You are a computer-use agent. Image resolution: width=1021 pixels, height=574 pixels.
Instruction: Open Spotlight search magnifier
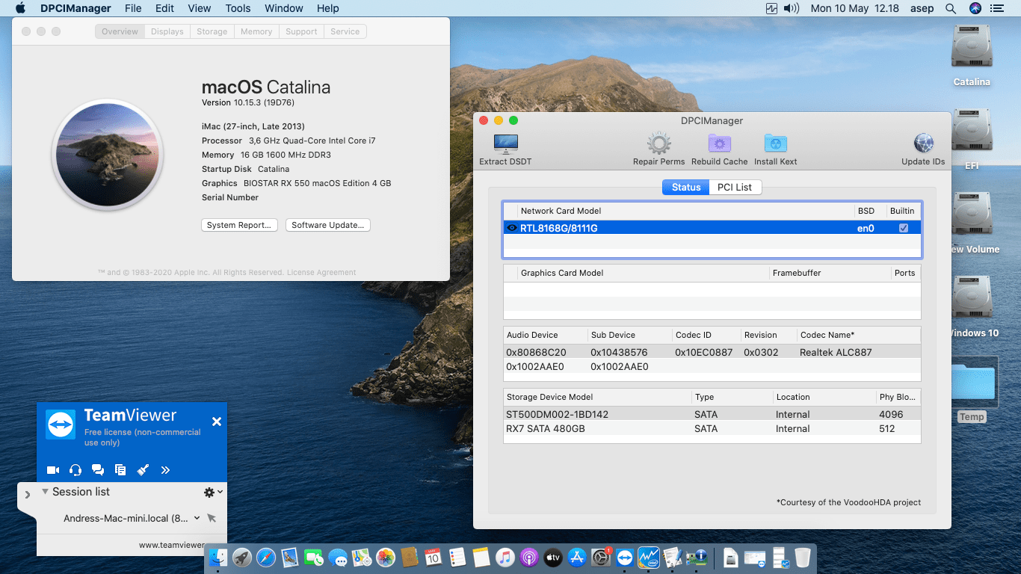coord(951,8)
